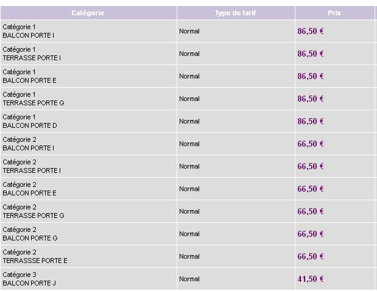Select the Catégorie 2 TERRASSE PORTE G row

pyautogui.click(x=188, y=211)
